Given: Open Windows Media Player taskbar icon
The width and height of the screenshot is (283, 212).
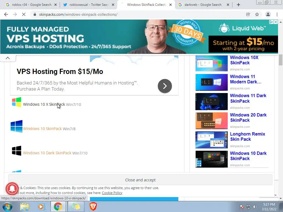Looking at the screenshot, I should tap(41, 206).
